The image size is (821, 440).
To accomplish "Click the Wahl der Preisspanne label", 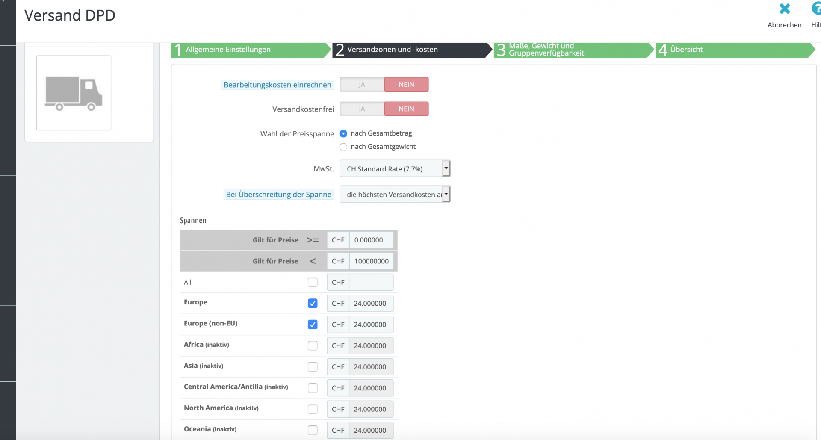I will [297, 134].
